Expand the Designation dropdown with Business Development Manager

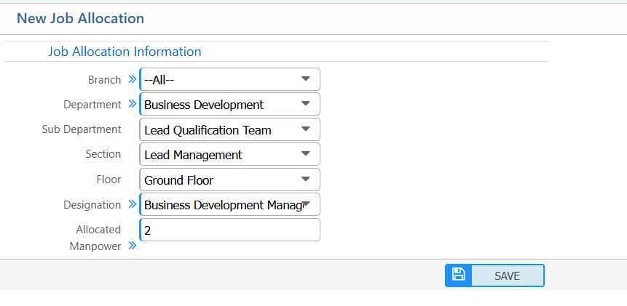click(229, 204)
